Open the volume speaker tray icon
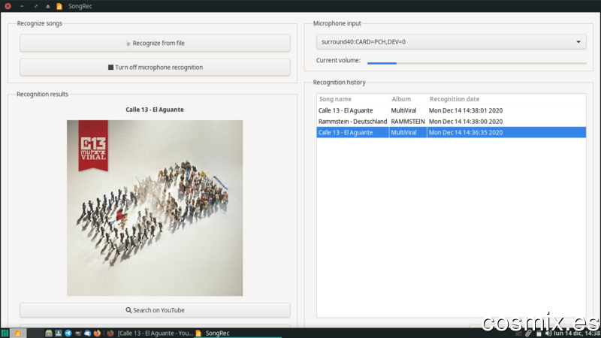 (x=548, y=333)
